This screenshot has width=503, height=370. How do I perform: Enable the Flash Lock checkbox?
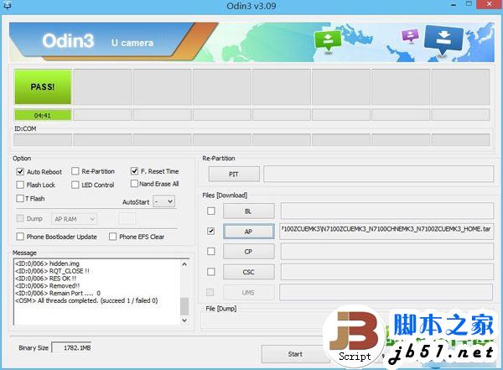pos(20,185)
